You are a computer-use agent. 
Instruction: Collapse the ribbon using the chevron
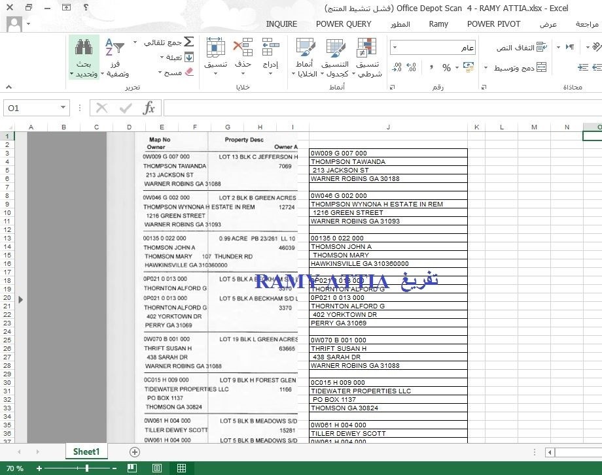click(9, 88)
